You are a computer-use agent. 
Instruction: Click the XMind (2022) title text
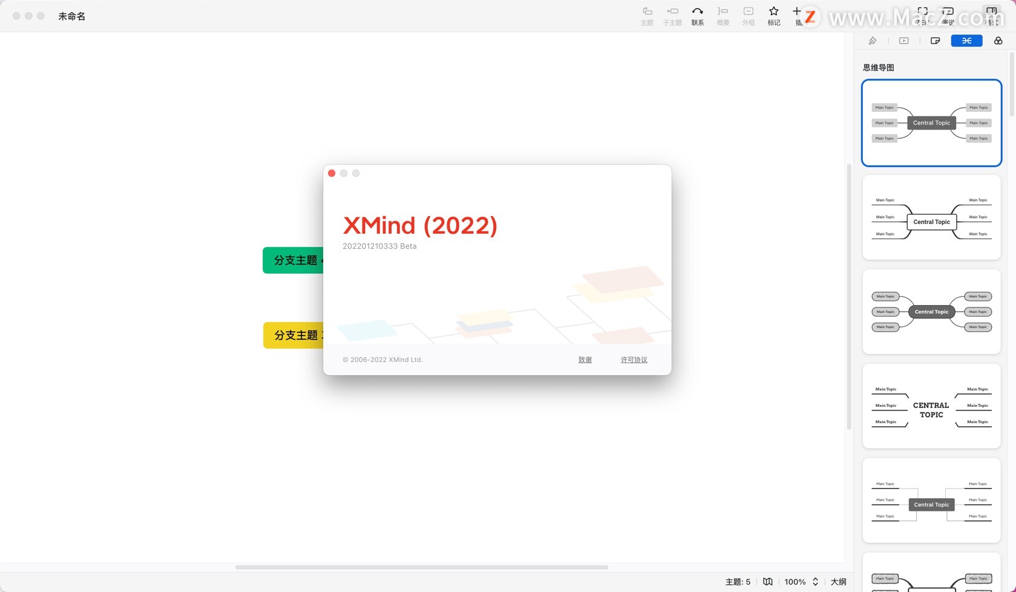(x=420, y=226)
